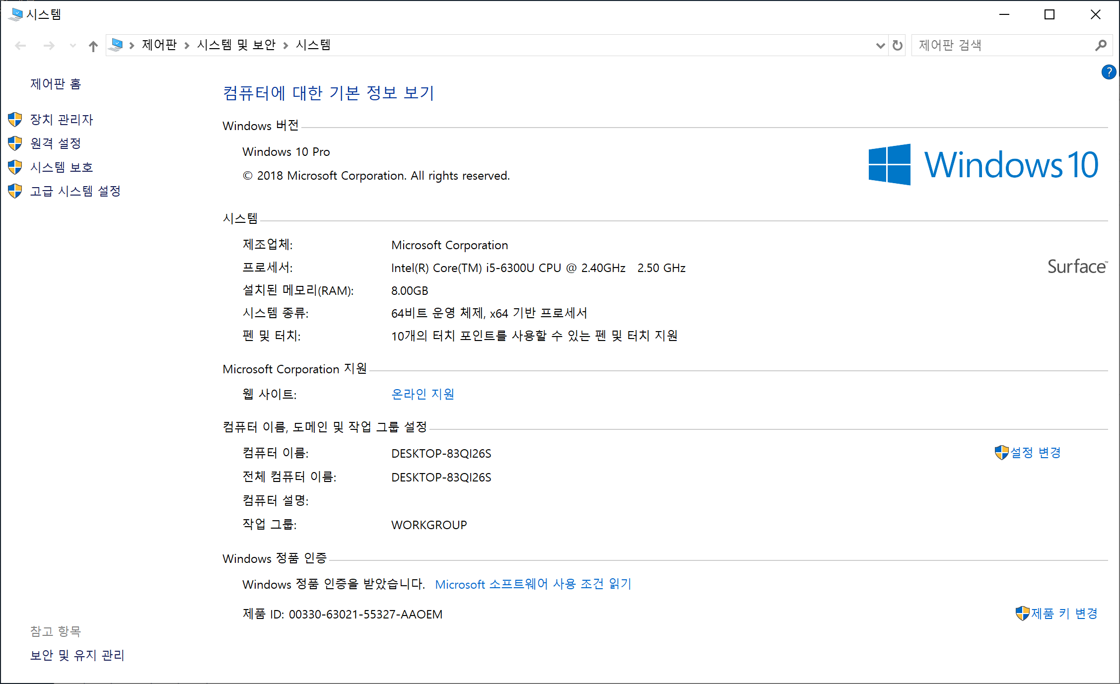The image size is (1120, 684).
Task: Open 제어판 홈 link
Action: 56,84
